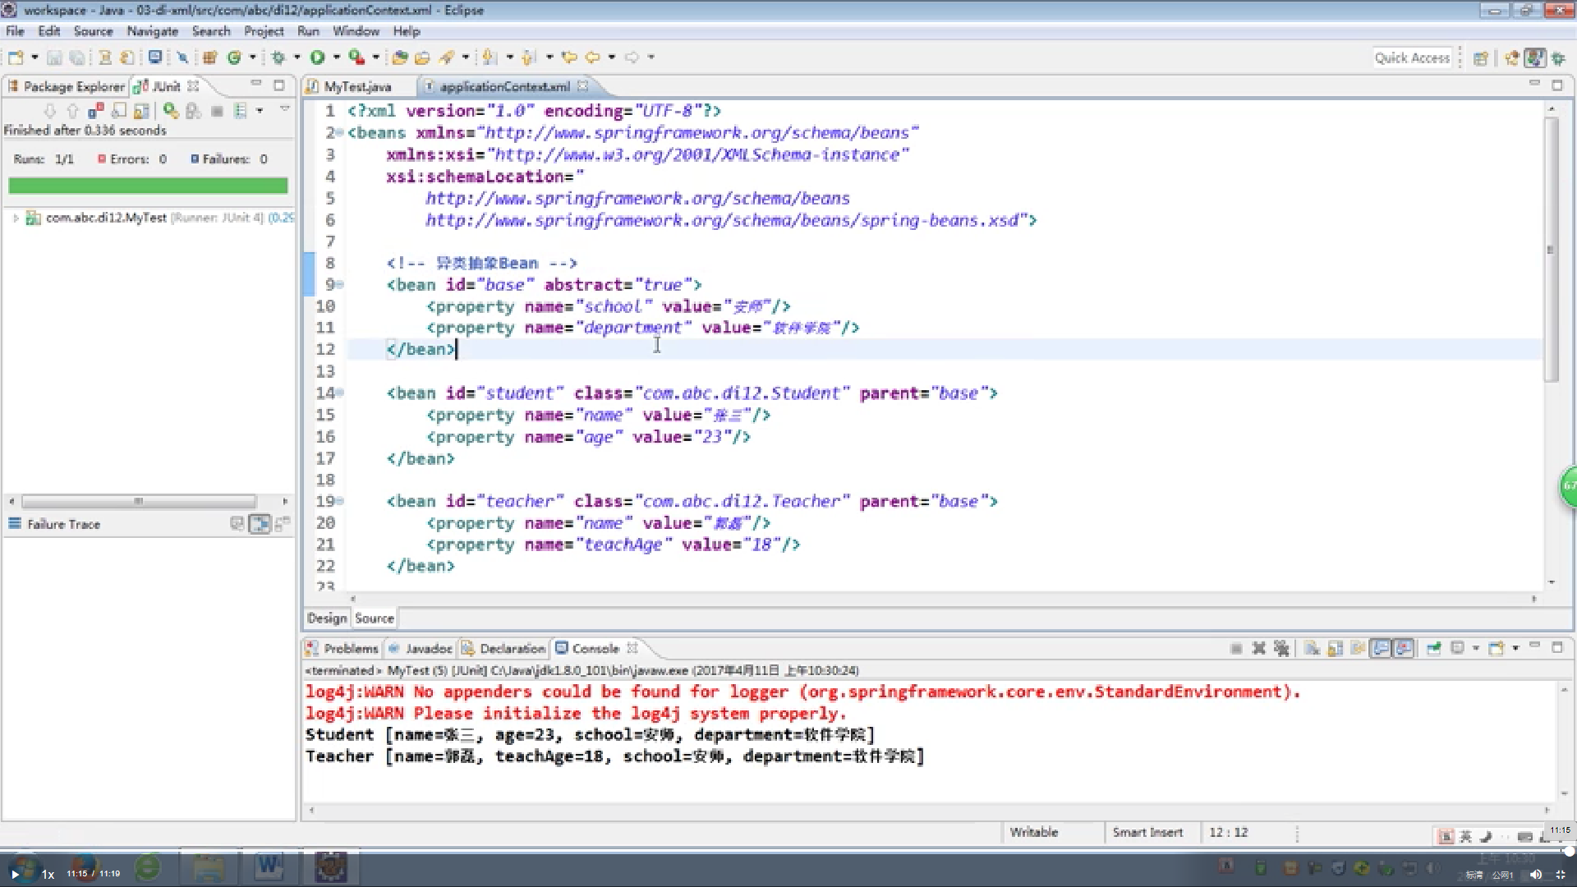Click the Back navigation arrow icon
This screenshot has height=887, width=1577.
tap(592, 57)
